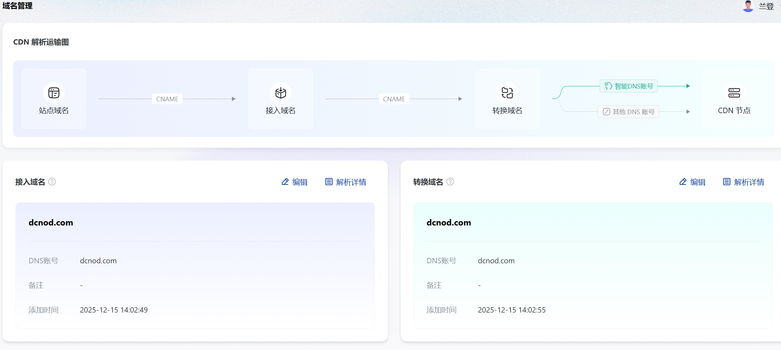781x350 pixels.
Task: Select the 智能DNS账号 branch tag
Action: click(629, 86)
